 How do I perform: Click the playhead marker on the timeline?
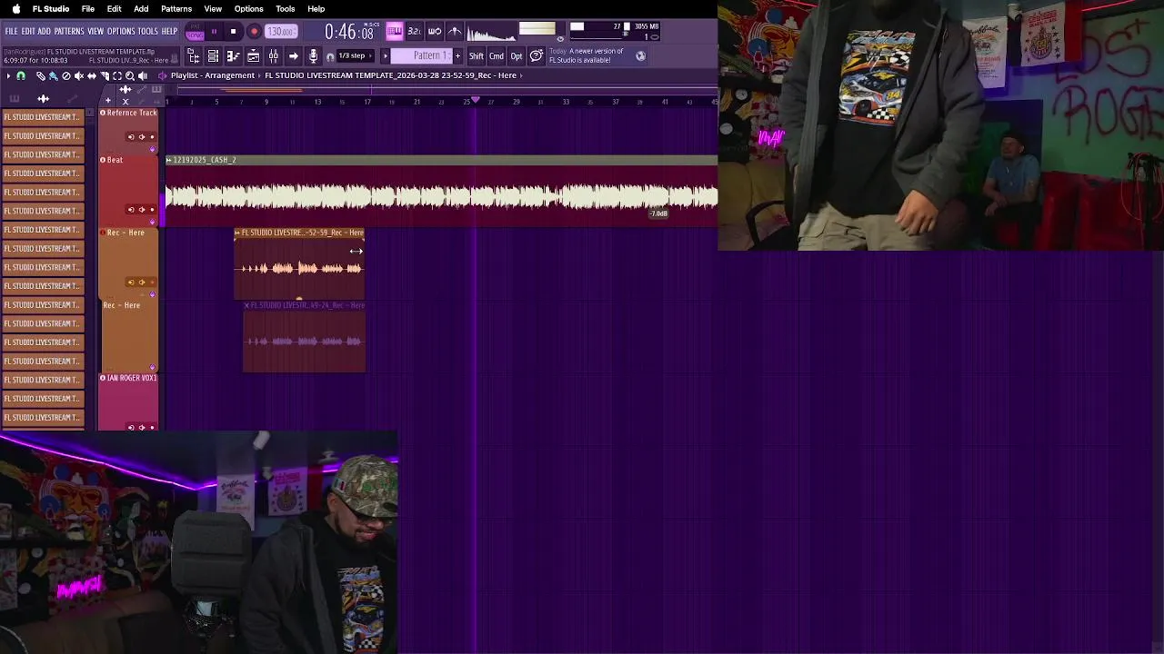[475, 101]
